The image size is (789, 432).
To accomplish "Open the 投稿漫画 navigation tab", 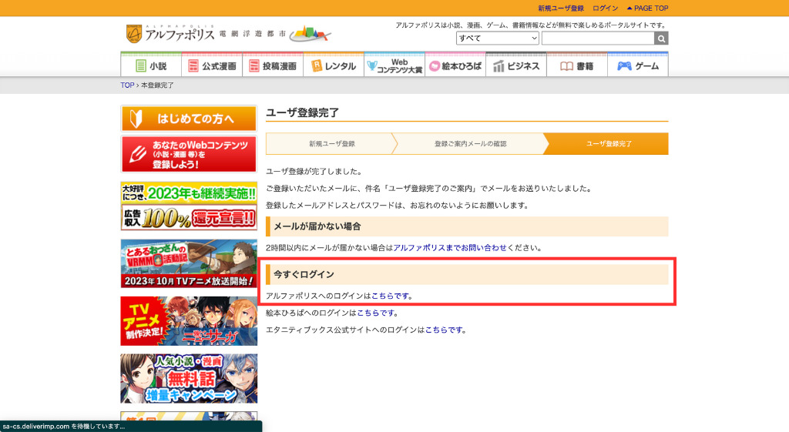I will click(273, 65).
